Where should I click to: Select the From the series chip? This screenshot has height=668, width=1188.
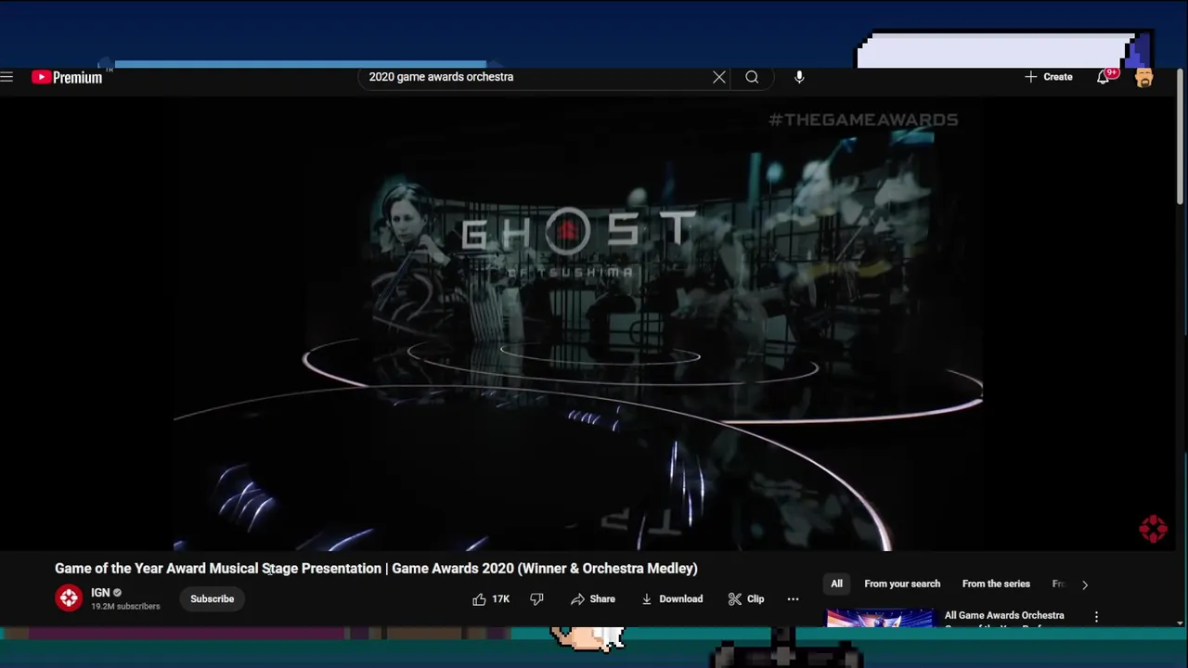(996, 584)
